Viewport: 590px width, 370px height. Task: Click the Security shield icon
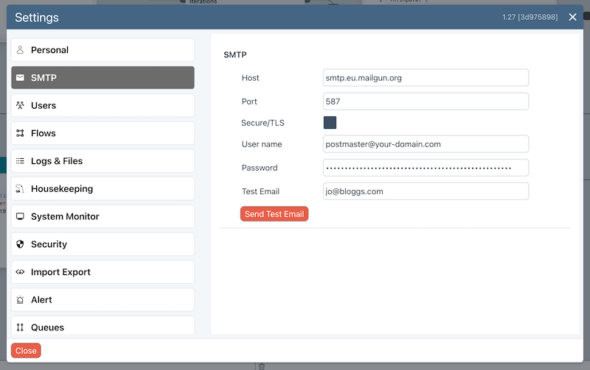click(x=20, y=244)
